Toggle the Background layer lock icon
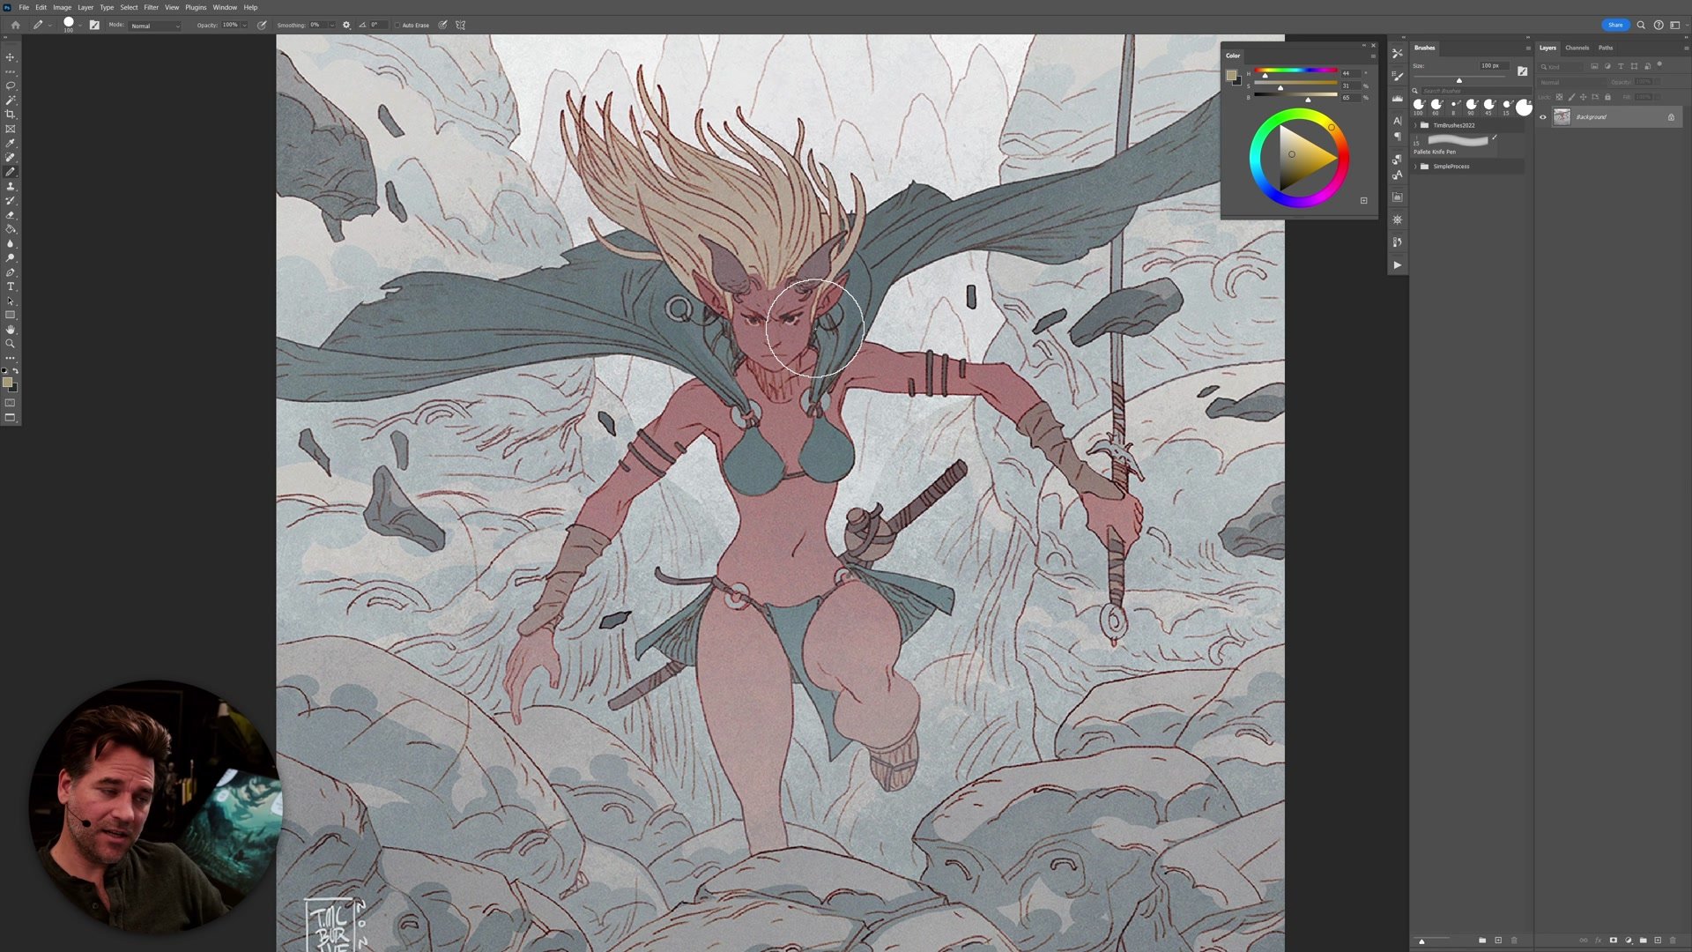1692x952 pixels. [x=1671, y=117]
